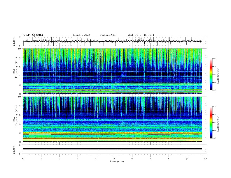Click the "8" tick label on Time axis
Screen dimensions: 231x178
click(169, 159)
